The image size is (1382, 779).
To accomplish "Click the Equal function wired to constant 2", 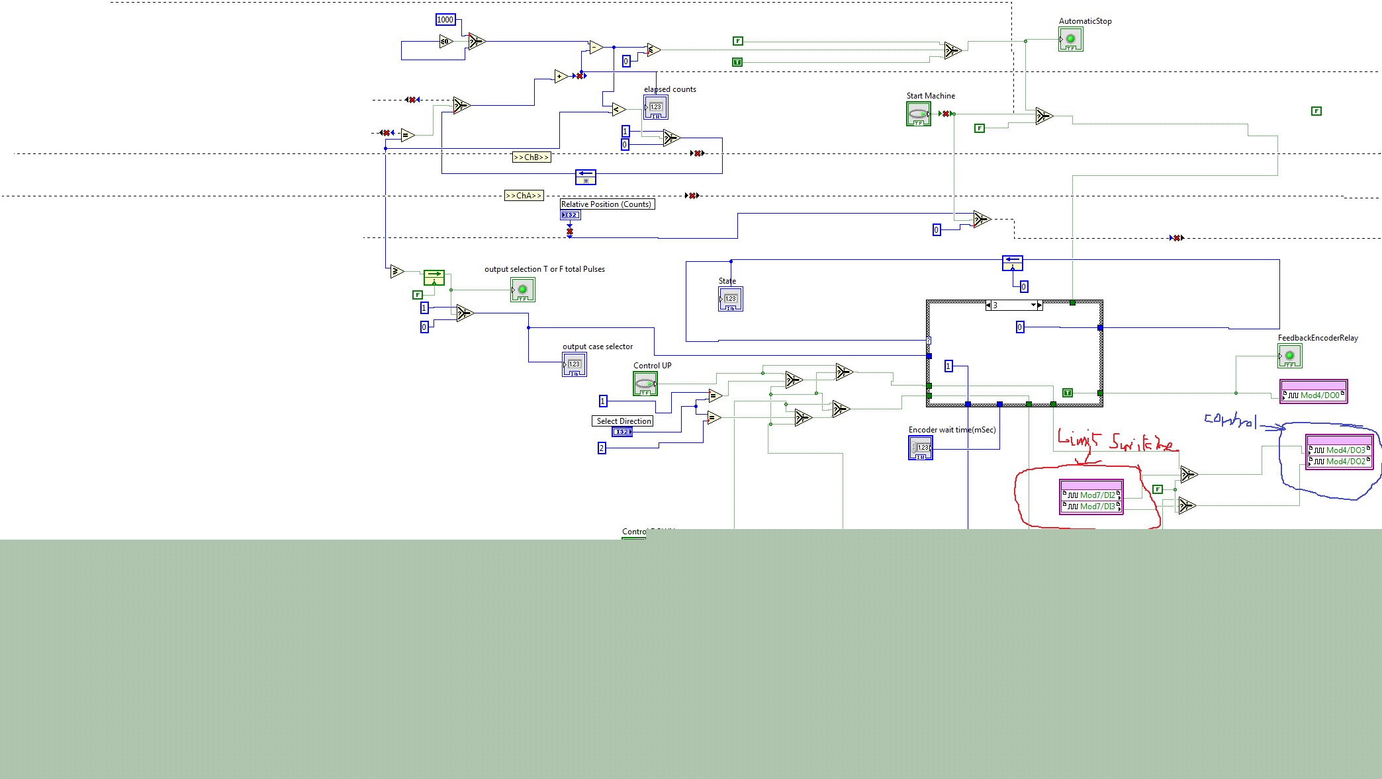I will click(714, 417).
